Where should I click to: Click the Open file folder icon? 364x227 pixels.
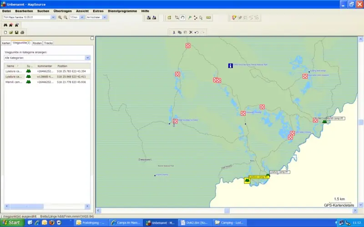tap(11, 32)
